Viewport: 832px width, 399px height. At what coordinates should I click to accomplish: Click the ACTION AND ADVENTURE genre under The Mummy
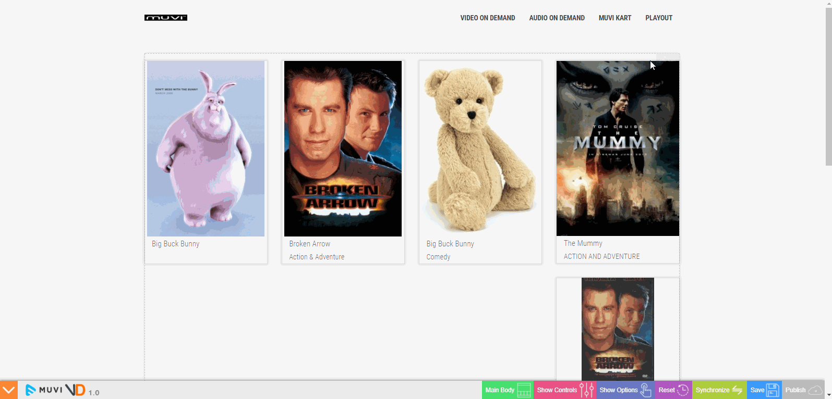click(601, 256)
